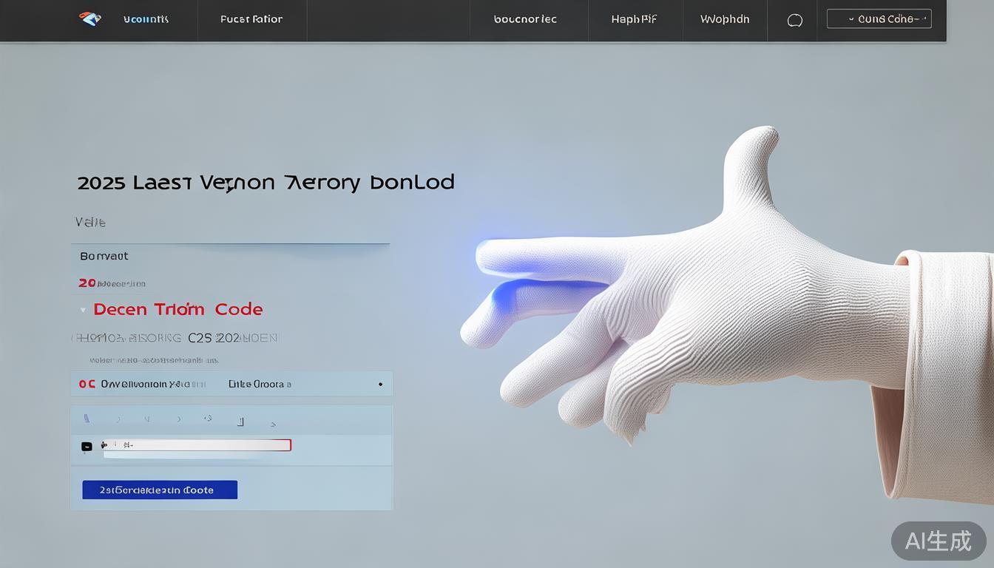Open the boucnor iec navigation item
Screen dimensions: 994x568
pos(525,19)
